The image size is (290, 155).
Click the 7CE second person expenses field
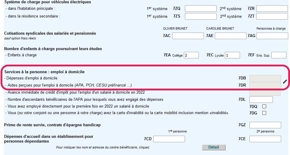click(x=265, y=139)
